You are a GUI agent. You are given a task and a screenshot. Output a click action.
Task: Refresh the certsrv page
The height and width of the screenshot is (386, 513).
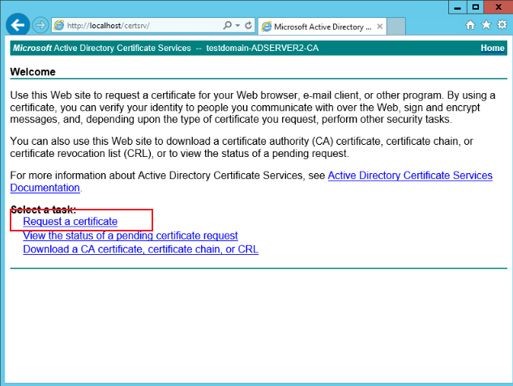248,25
